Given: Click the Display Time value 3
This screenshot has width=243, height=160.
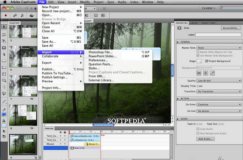Looking at the screenshot, I should pos(198,86).
